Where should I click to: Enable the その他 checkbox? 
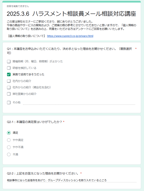(9, 103)
